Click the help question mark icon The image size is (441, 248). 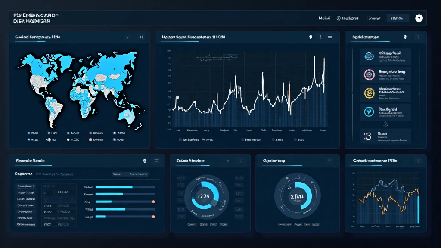tap(419, 18)
